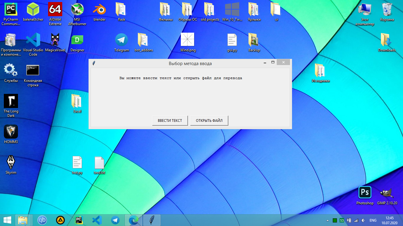
Task: Click the ОТКРЫТЬ ФАЙЛ button
Action: pyautogui.click(x=209, y=121)
